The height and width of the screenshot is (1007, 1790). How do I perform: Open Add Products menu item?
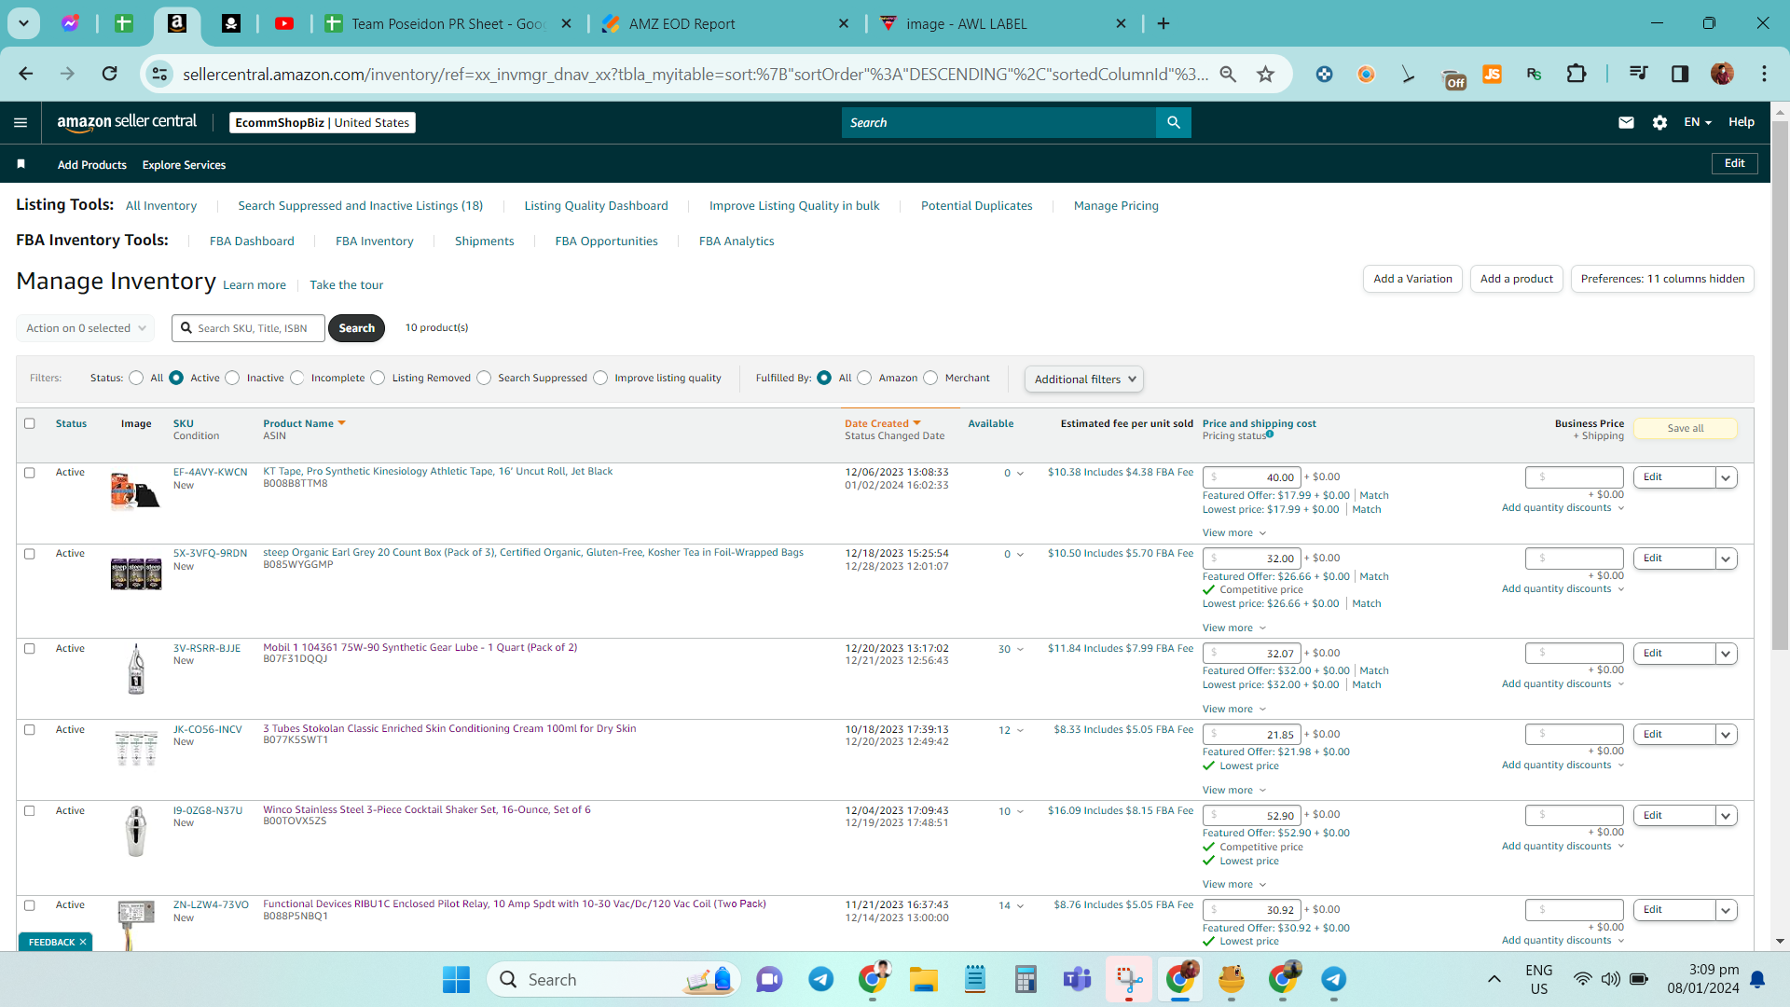click(x=92, y=164)
